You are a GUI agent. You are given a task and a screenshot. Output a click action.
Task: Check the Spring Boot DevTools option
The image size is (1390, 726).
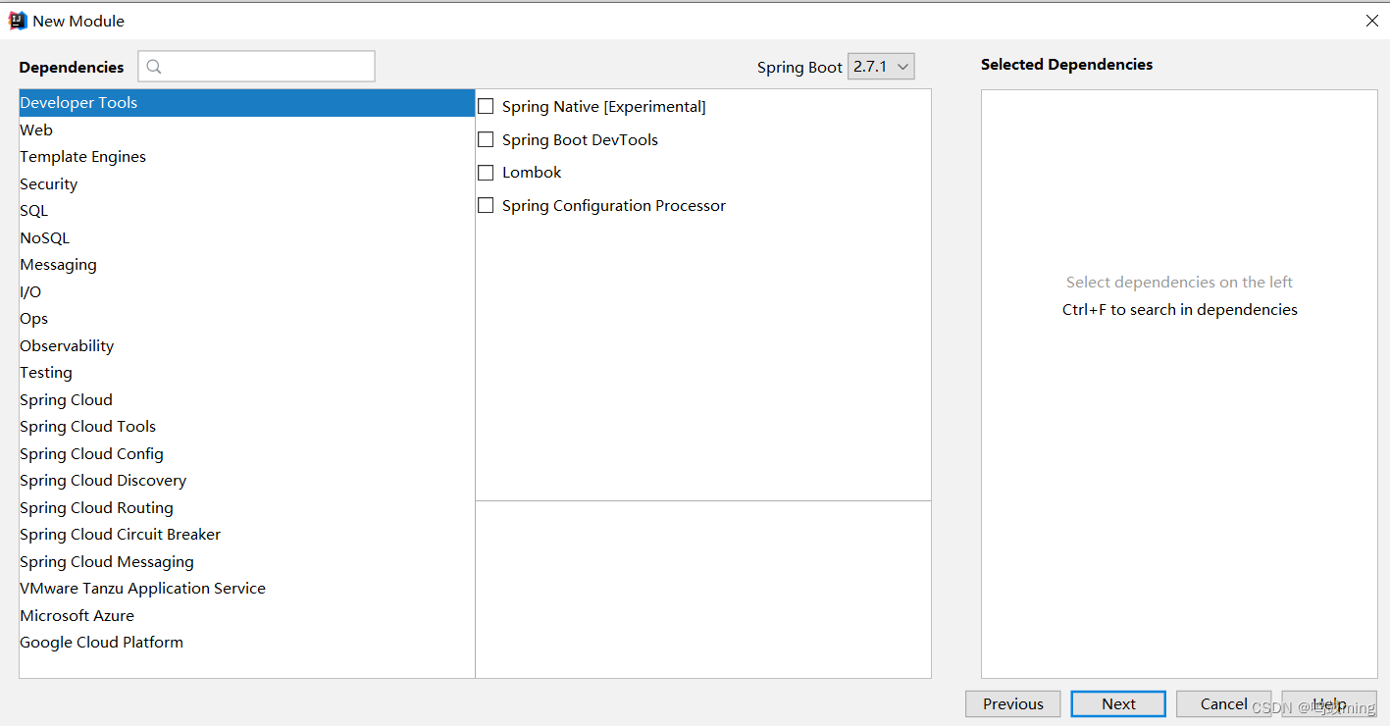[486, 139]
